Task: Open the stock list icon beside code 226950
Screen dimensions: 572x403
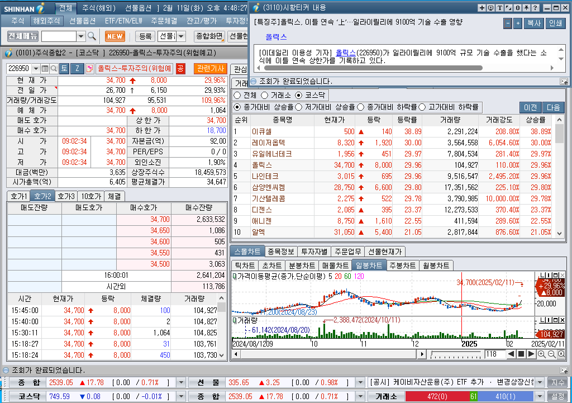Action: pos(45,69)
